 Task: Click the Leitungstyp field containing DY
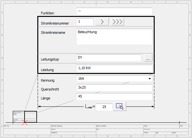tap(109, 58)
